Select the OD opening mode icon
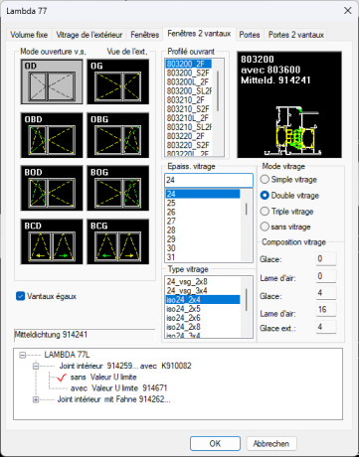 [x=52, y=81]
